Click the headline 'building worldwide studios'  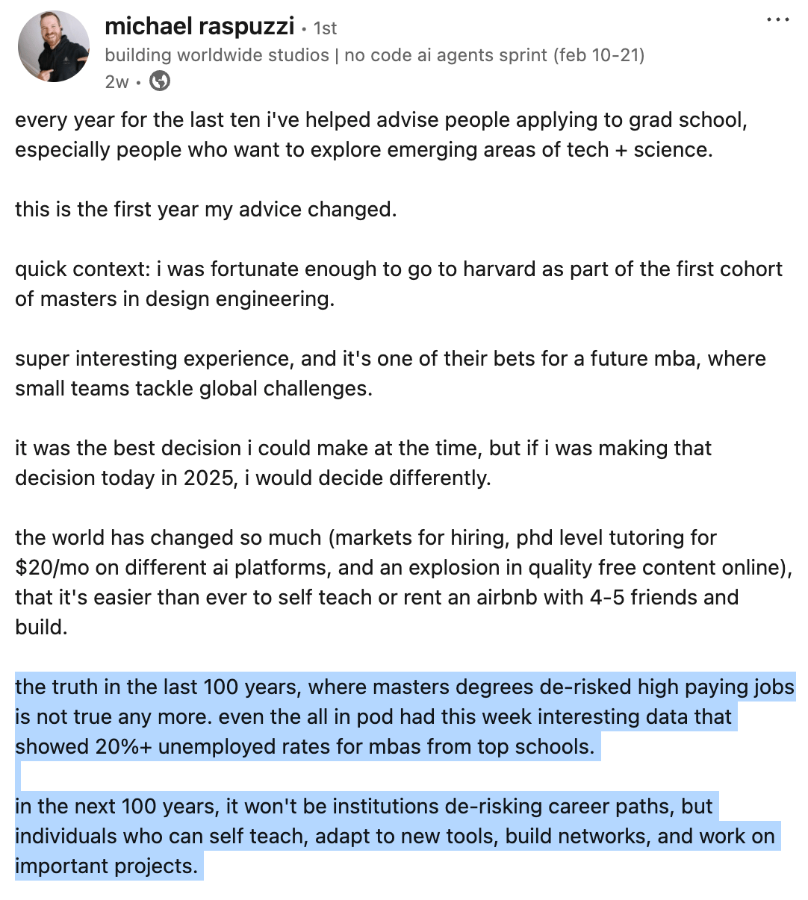click(217, 55)
